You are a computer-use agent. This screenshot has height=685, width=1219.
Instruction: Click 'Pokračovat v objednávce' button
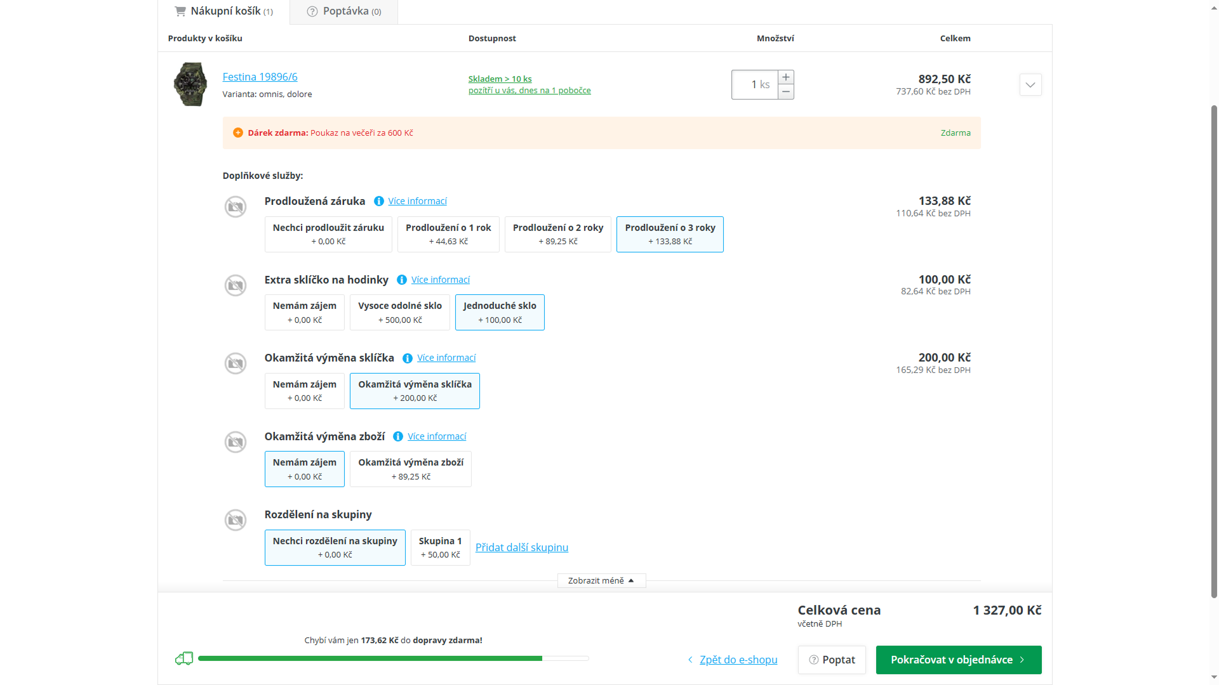click(x=958, y=660)
